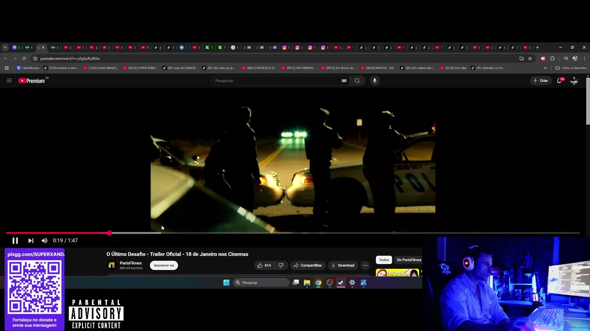Open the Chrome three-dot menu
Viewport: 590px width, 331px height.
coord(584,58)
